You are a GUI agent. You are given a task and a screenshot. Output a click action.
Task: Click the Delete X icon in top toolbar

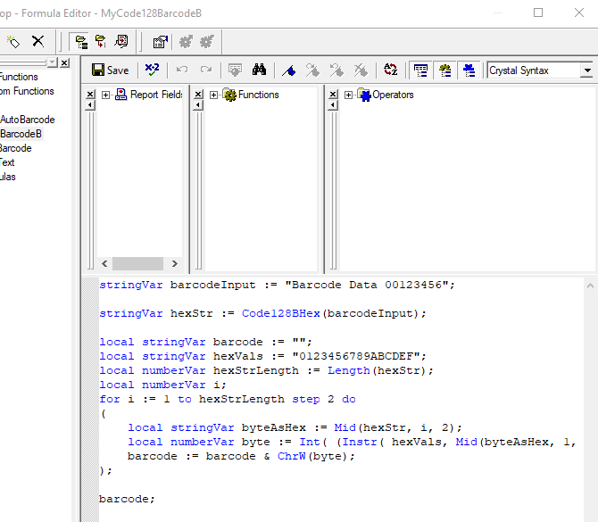tap(37, 41)
